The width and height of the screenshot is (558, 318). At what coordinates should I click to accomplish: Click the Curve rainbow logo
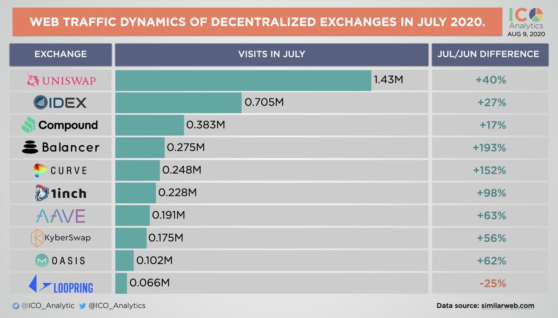coord(40,170)
